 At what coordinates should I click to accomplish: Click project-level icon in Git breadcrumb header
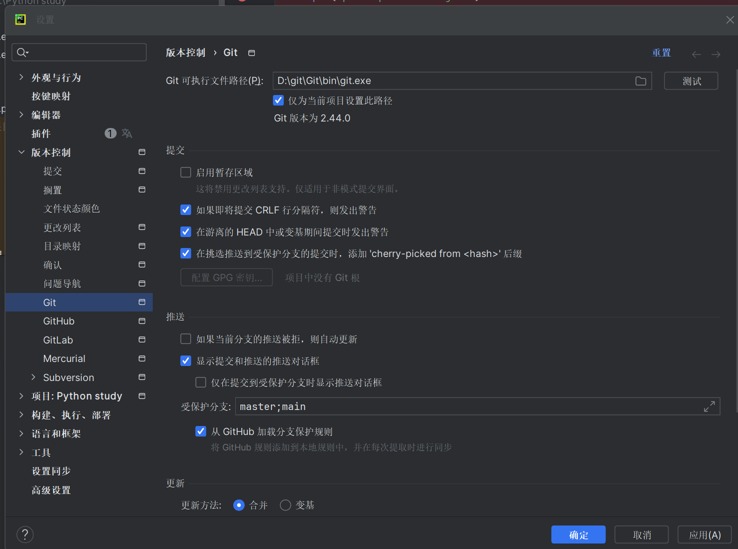252,53
